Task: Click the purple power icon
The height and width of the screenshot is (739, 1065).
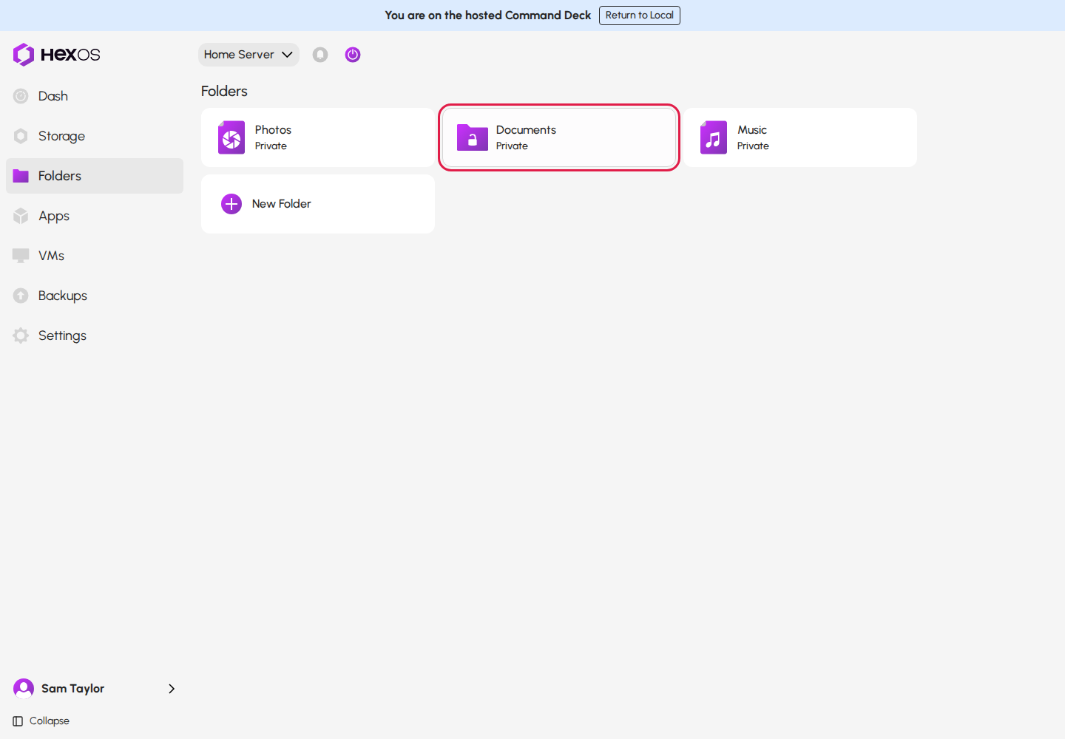Action: coord(353,55)
